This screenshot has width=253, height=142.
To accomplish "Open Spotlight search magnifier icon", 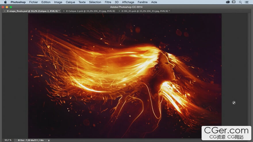I will coord(240,2).
